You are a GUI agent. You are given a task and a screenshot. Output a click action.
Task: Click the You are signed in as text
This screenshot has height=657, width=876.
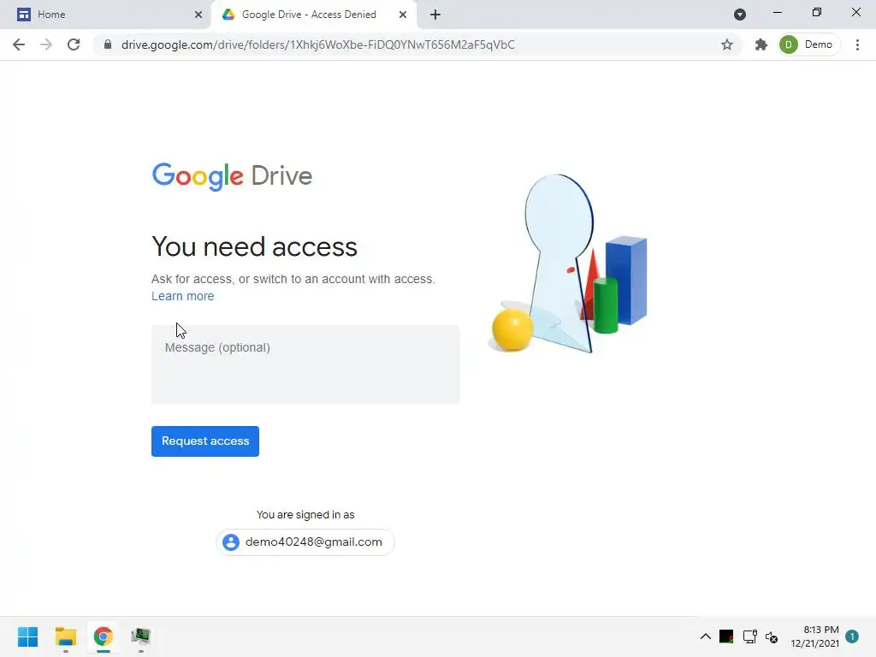pos(305,514)
